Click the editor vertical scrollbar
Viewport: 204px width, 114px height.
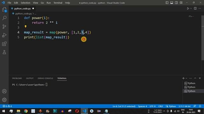tap(203, 38)
